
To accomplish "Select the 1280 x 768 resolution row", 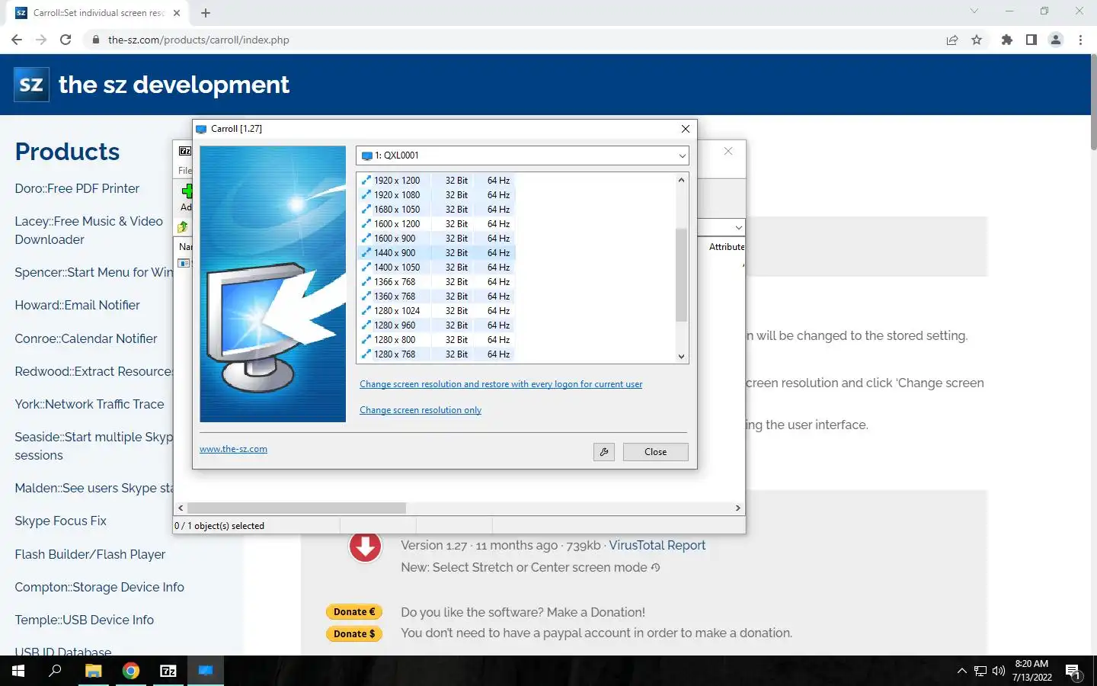I will pyautogui.click(x=437, y=354).
